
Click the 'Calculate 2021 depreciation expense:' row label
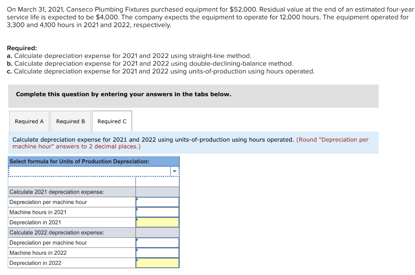[57, 192]
